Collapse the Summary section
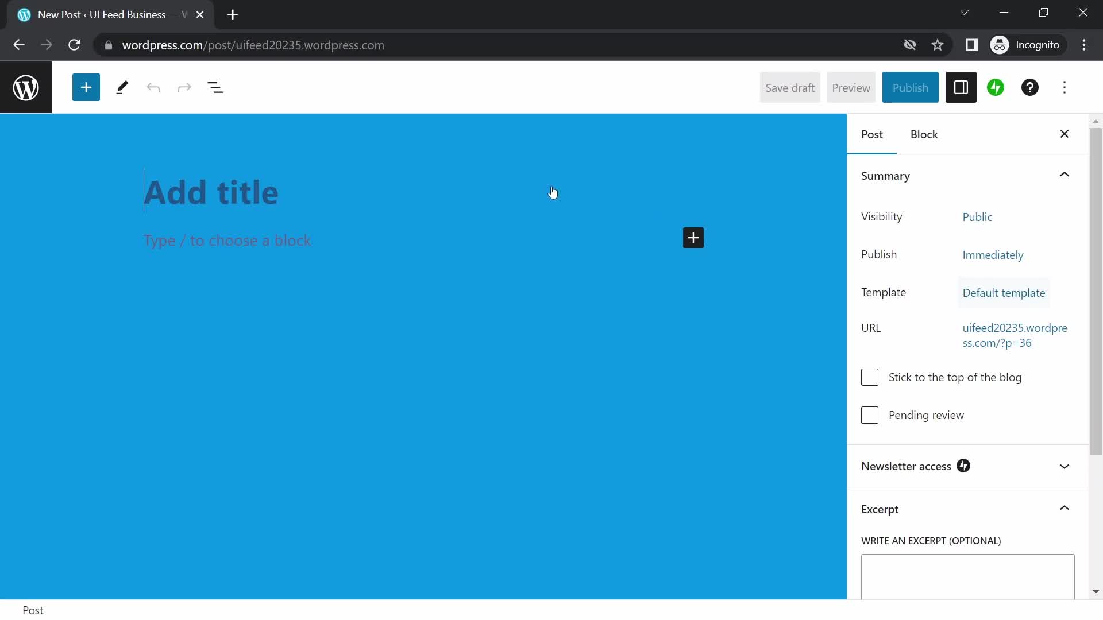Viewport: 1103px width, 620px height. [x=1065, y=175]
